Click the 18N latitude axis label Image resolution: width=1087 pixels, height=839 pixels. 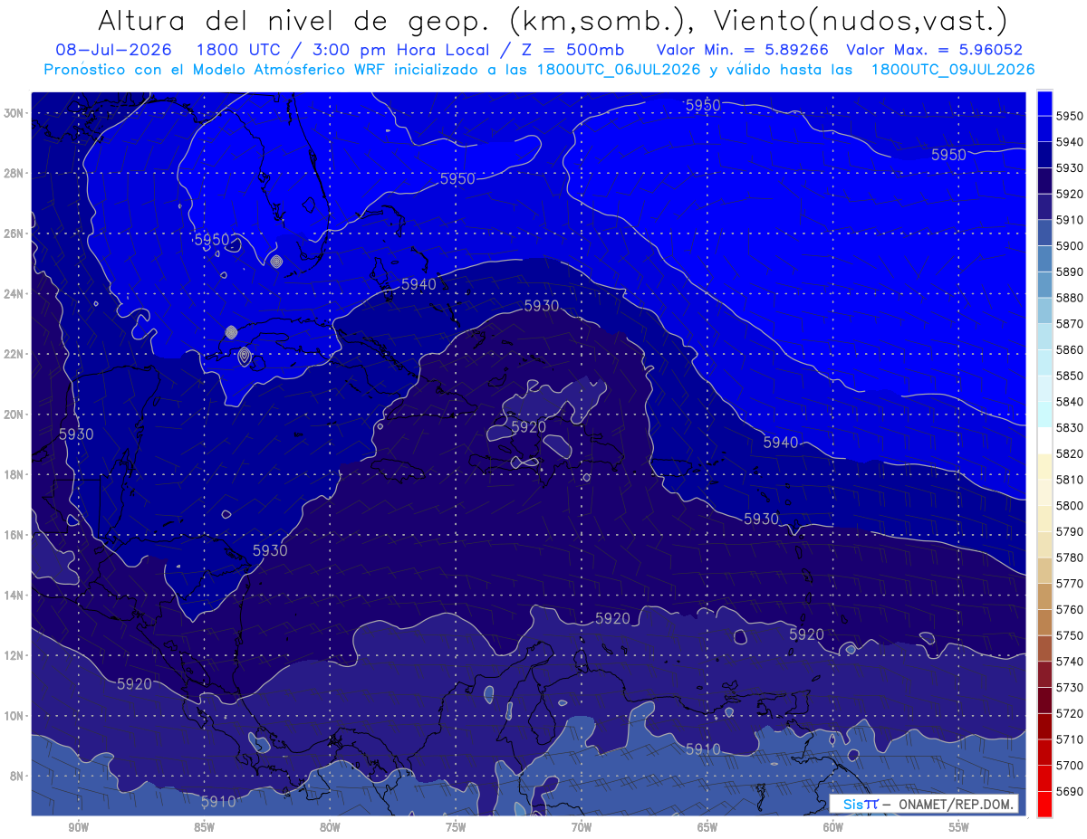(15, 475)
